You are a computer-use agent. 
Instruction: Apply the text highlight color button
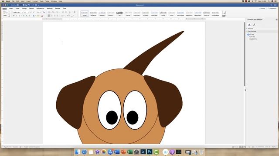click(x=38, y=16)
